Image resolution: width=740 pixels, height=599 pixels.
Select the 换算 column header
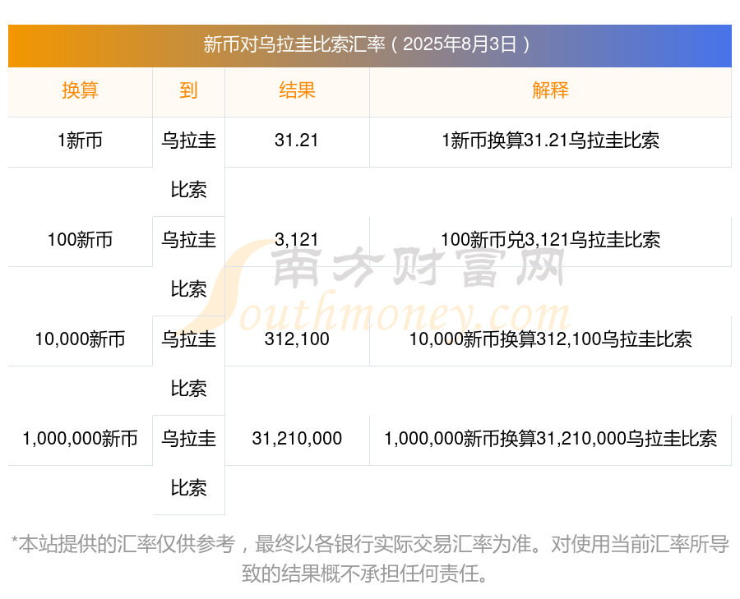pyautogui.click(x=80, y=90)
